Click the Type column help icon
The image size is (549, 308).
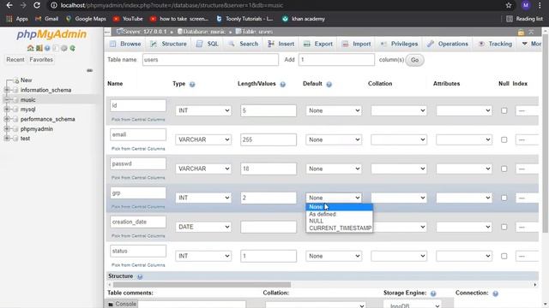192,84
